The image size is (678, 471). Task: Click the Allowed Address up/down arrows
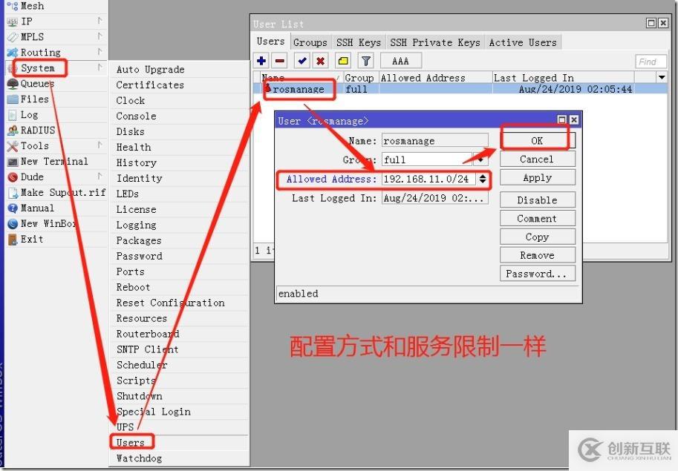coord(482,179)
